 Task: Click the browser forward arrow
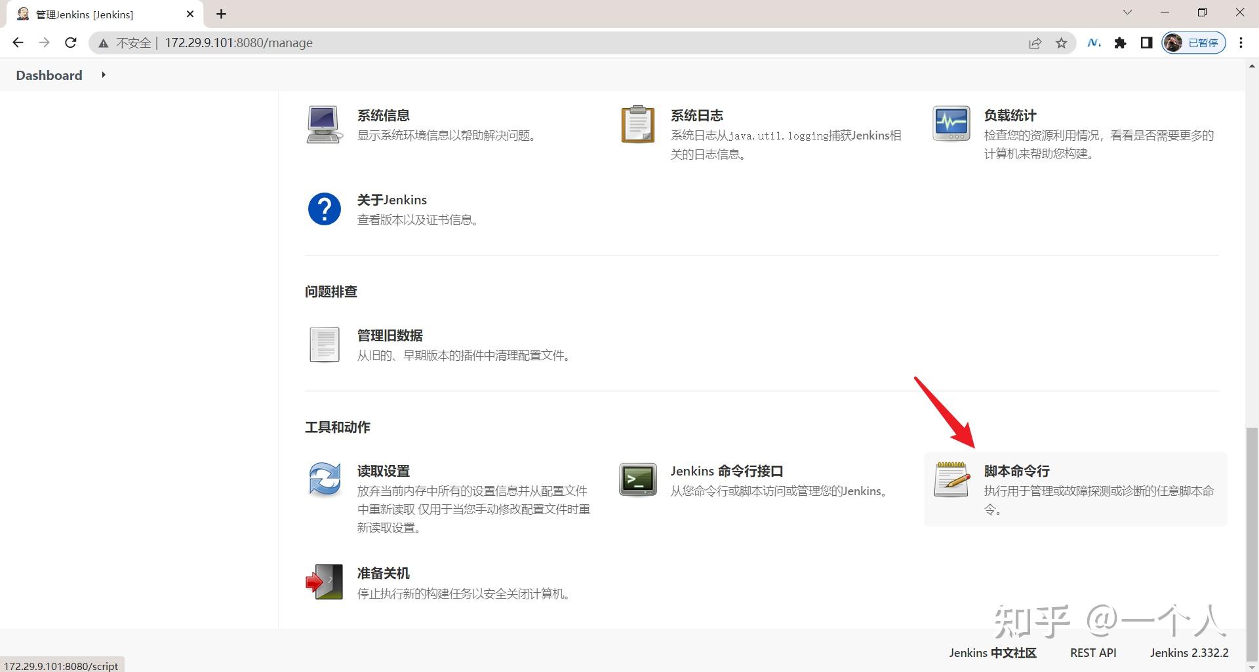(x=44, y=43)
